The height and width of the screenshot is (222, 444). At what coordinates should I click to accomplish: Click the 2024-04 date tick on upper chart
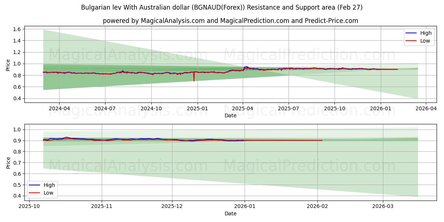(59, 109)
